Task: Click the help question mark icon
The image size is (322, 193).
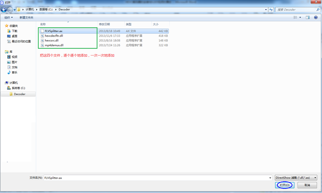Action: click(316, 18)
